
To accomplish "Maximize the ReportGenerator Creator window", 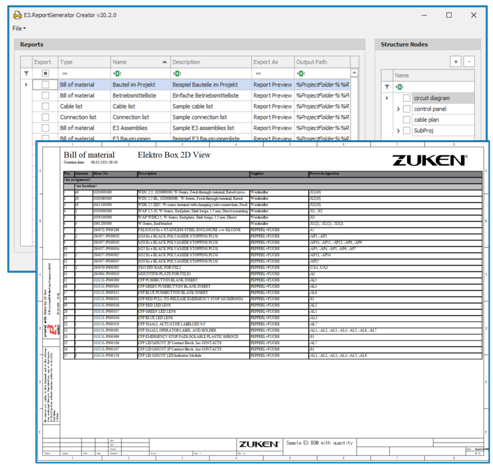I will (x=449, y=15).
